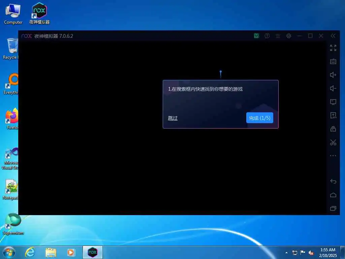Click the Nox taskbar button
The image size is (345, 259).
pyautogui.click(x=92, y=252)
